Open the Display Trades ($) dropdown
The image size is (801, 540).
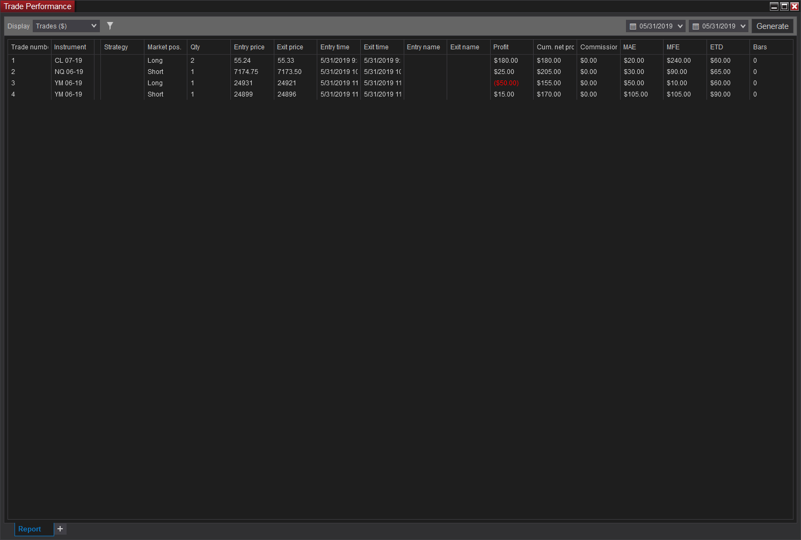tap(66, 26)
